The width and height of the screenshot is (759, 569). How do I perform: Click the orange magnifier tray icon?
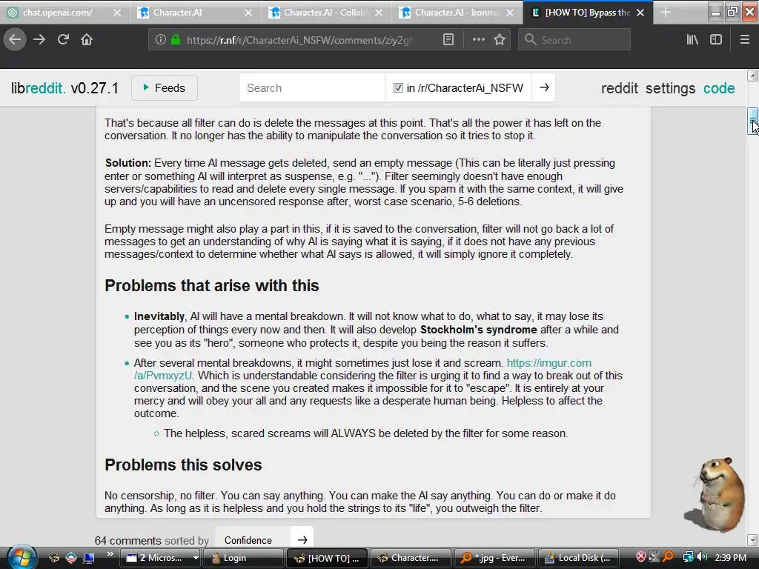point(668,557)
